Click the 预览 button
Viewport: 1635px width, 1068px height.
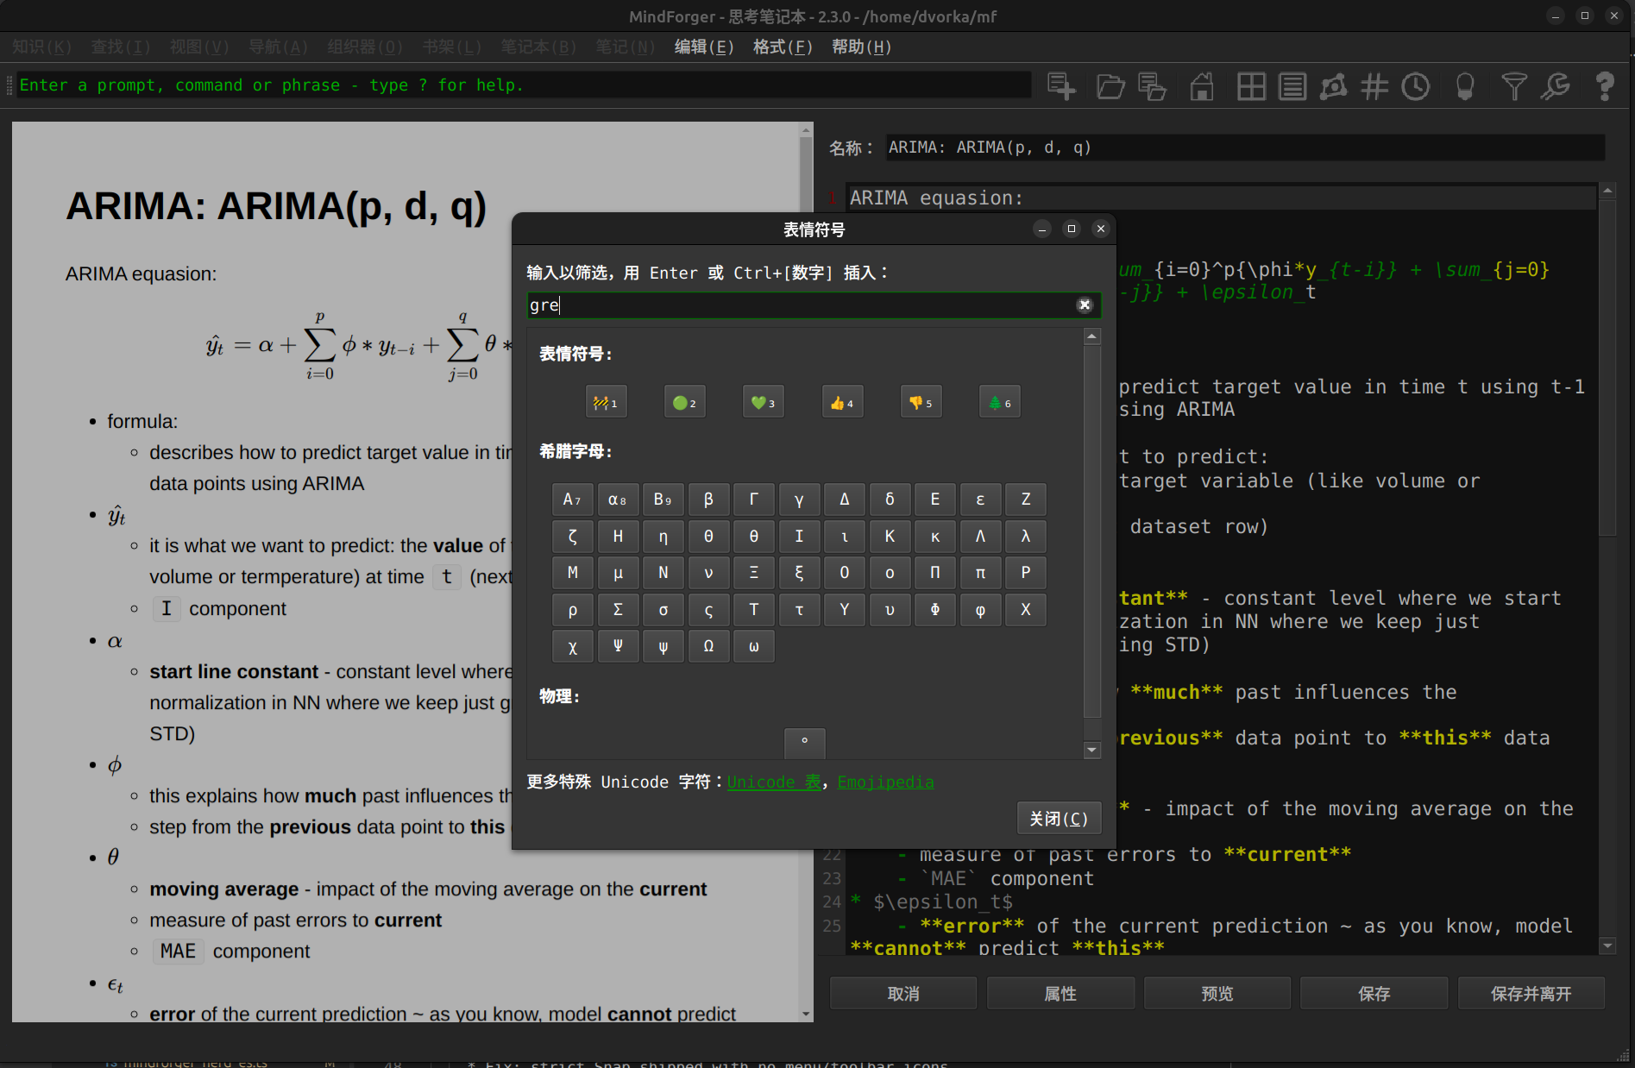(1217, 993)
